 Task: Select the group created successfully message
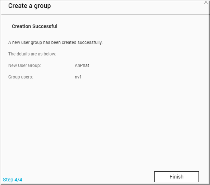click(55, 42)
